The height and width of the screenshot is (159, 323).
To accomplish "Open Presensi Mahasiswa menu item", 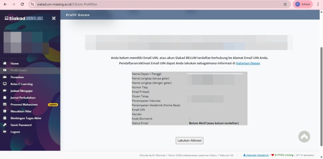I will pyautogui.click(x=24, y=105).
